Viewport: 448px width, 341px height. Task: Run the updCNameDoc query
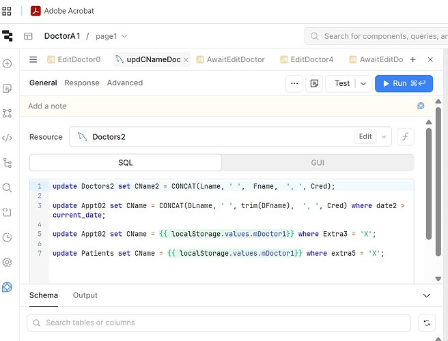[404, 83]
